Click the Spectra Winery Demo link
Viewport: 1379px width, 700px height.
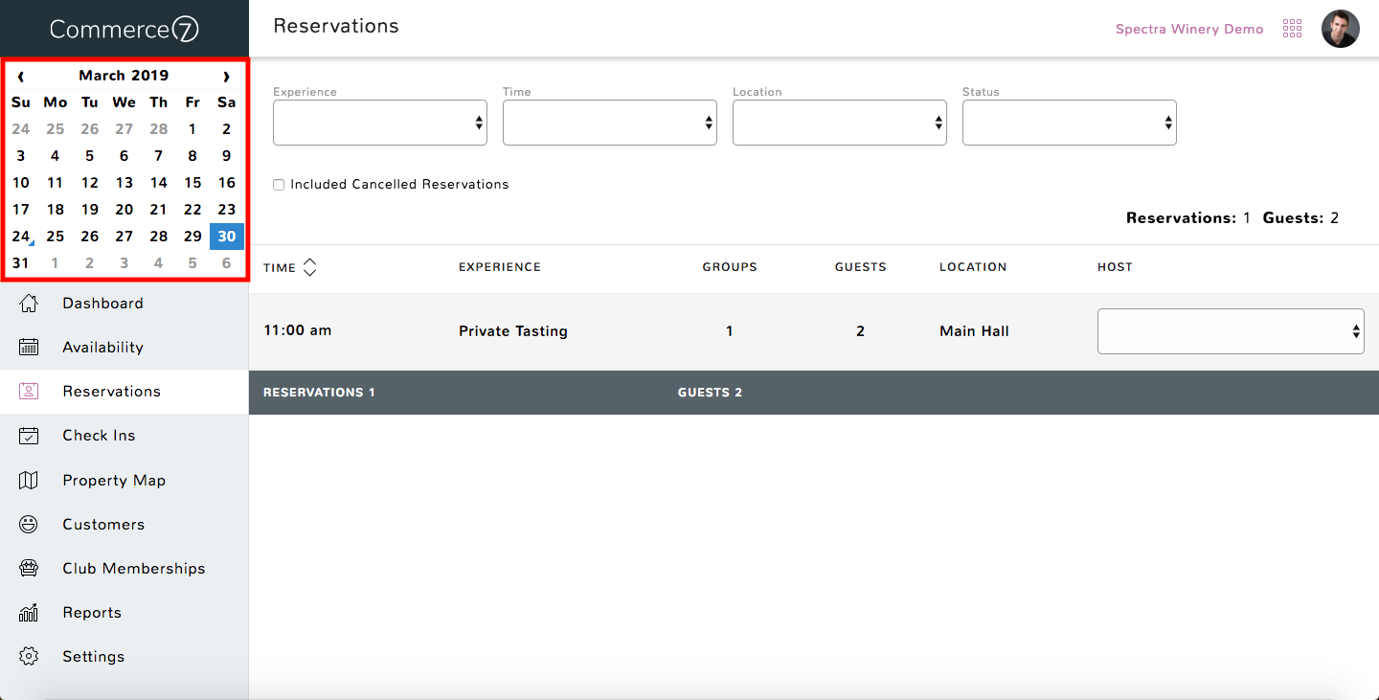(x=1189, y=29)
